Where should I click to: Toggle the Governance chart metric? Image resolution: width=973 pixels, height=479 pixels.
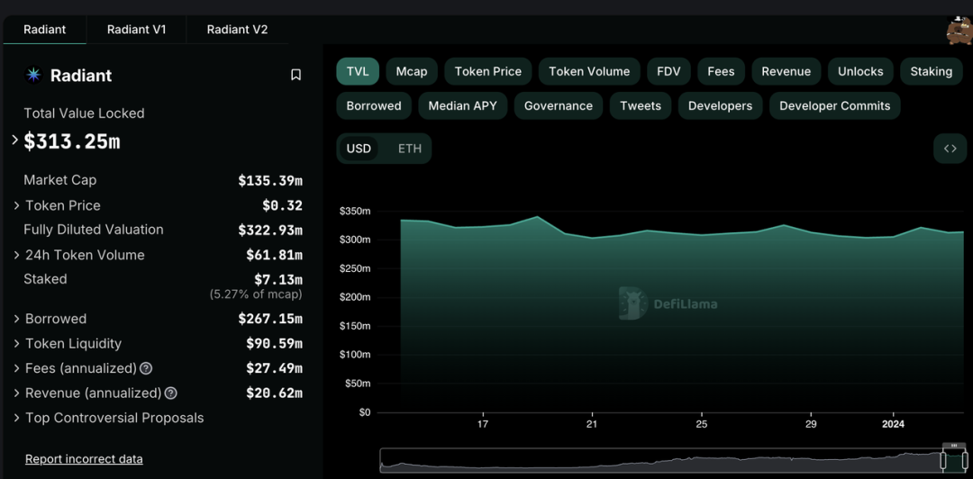(x=558, y=105)
